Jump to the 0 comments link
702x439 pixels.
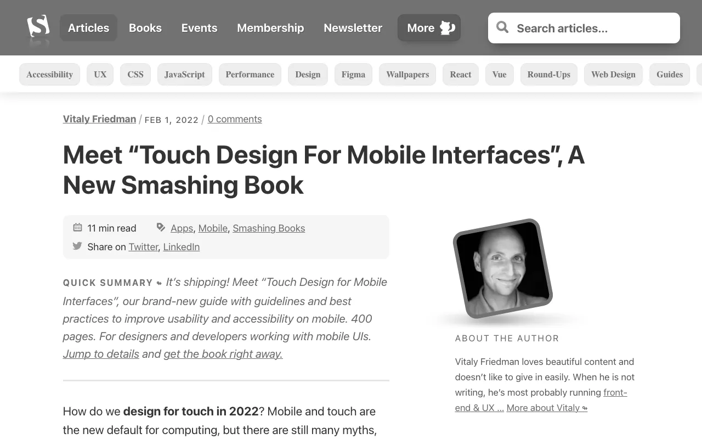[235, 119]
